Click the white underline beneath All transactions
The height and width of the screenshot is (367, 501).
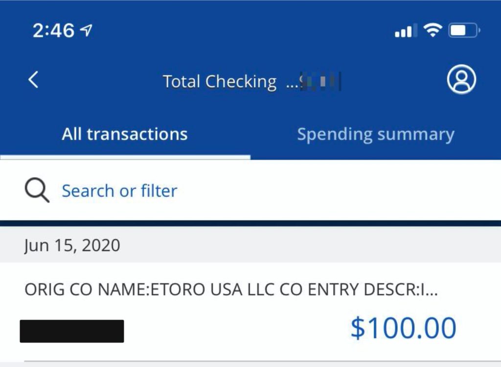click(x=125, y=157)
